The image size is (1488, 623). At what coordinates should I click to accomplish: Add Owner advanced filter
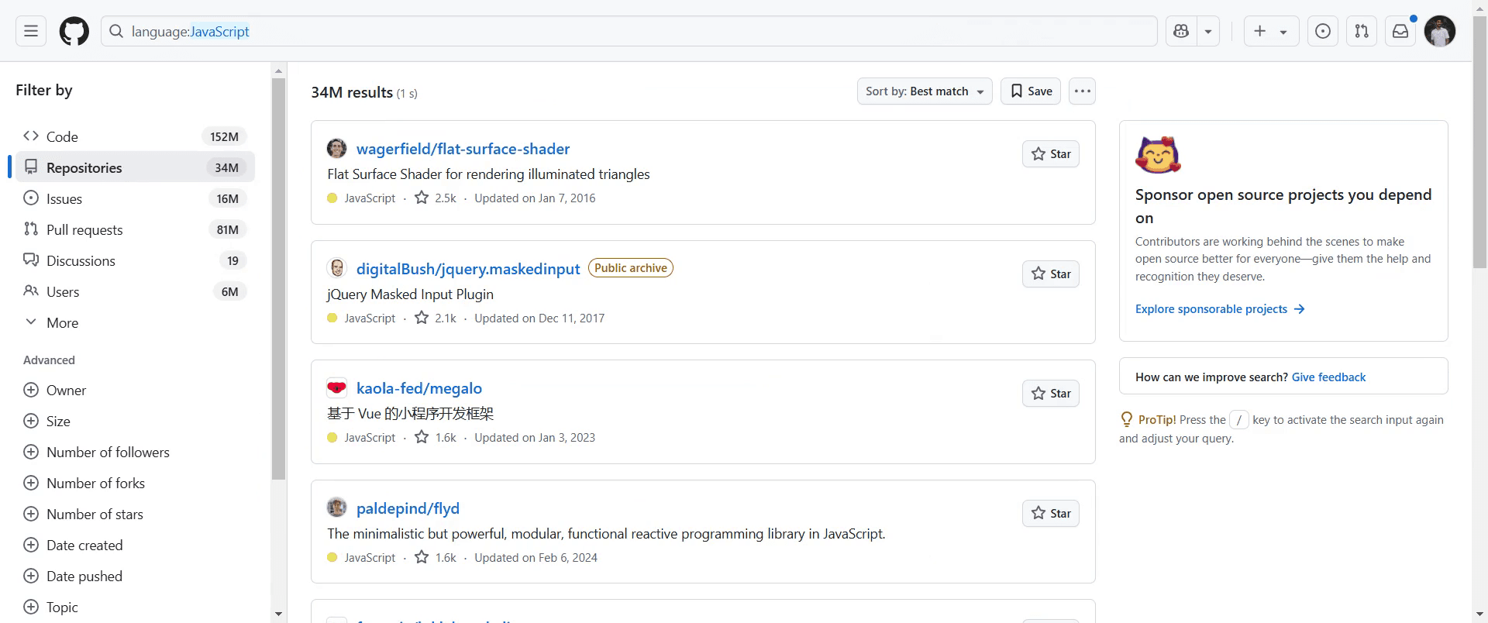[135, 390]
